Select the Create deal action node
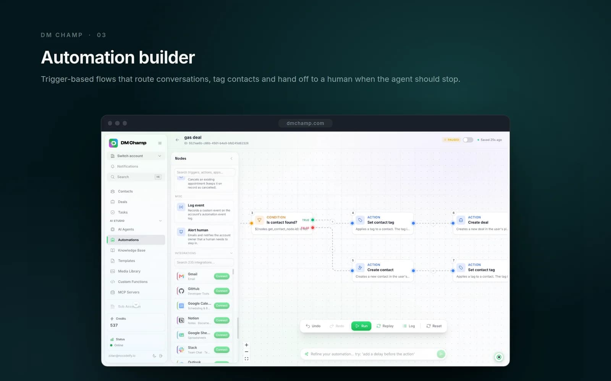The image size is (611, 381). point(480,223)
